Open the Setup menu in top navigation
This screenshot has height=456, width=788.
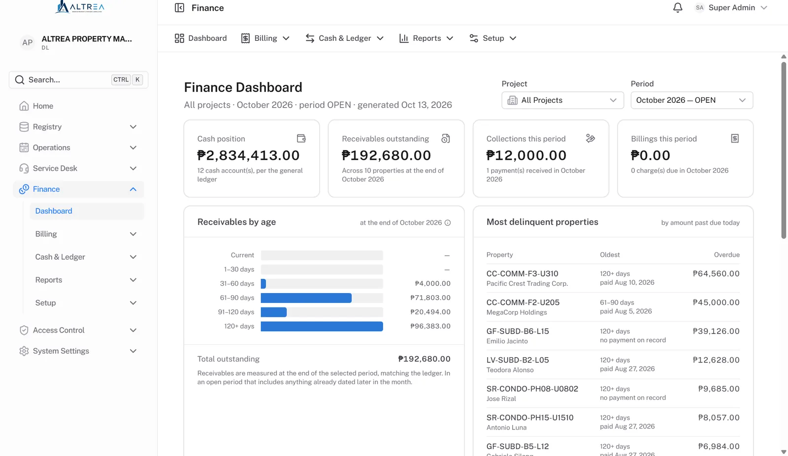(x=492, y=38)
